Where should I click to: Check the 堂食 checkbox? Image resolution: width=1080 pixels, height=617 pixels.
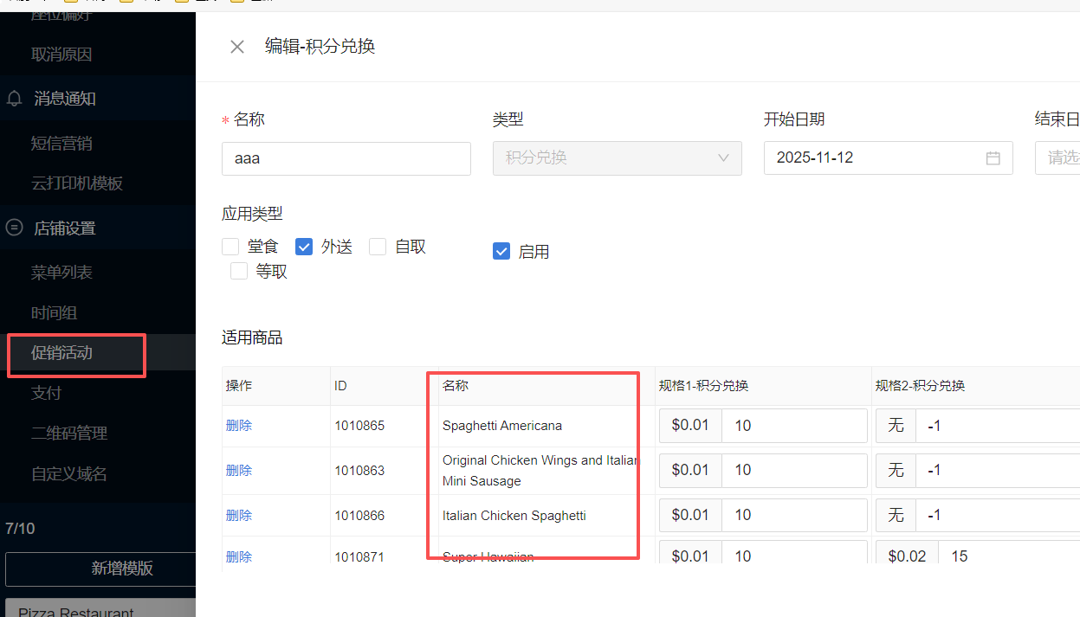coord(230,247)
